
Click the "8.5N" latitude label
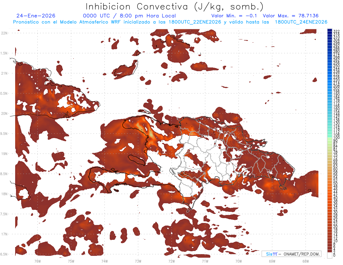point(4,174)
